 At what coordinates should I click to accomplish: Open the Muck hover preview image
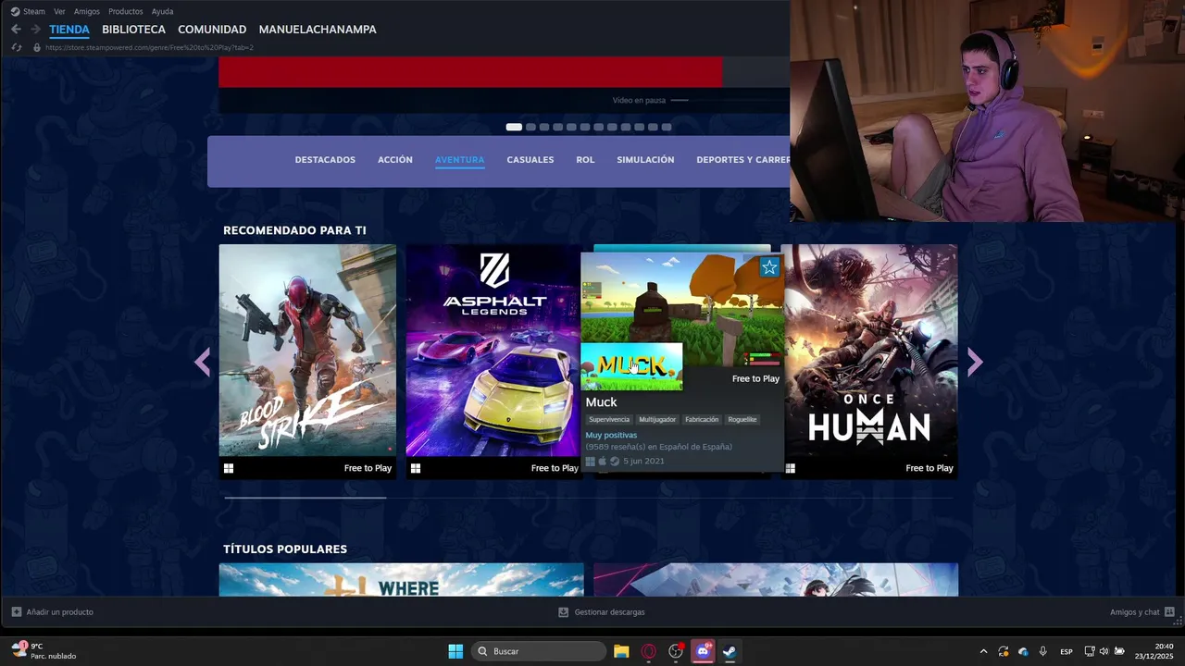pos(682,310)
